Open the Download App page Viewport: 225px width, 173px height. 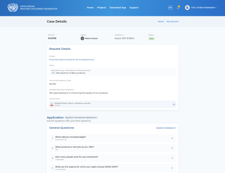tap(118, 8)
